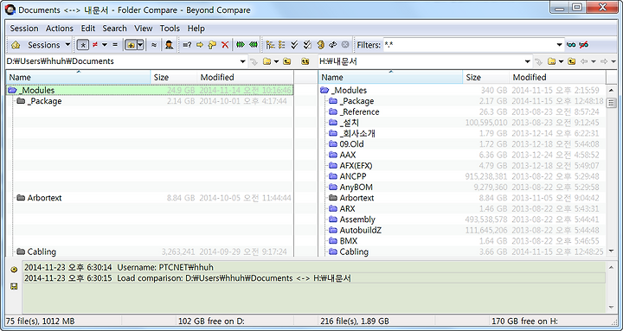Click the green Copy to Right arrows
623x331 pixels.
pos(241,45)
